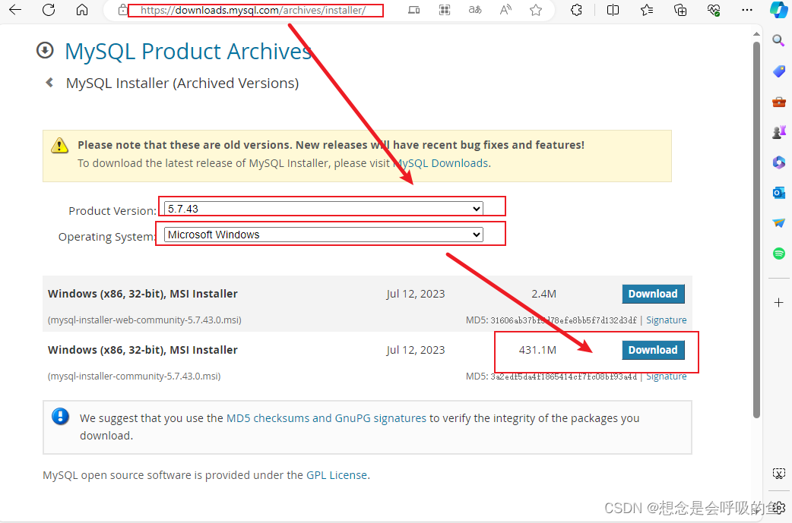Click the scrollbar up arrow
The image size is (792, 523).
point(756,34)
